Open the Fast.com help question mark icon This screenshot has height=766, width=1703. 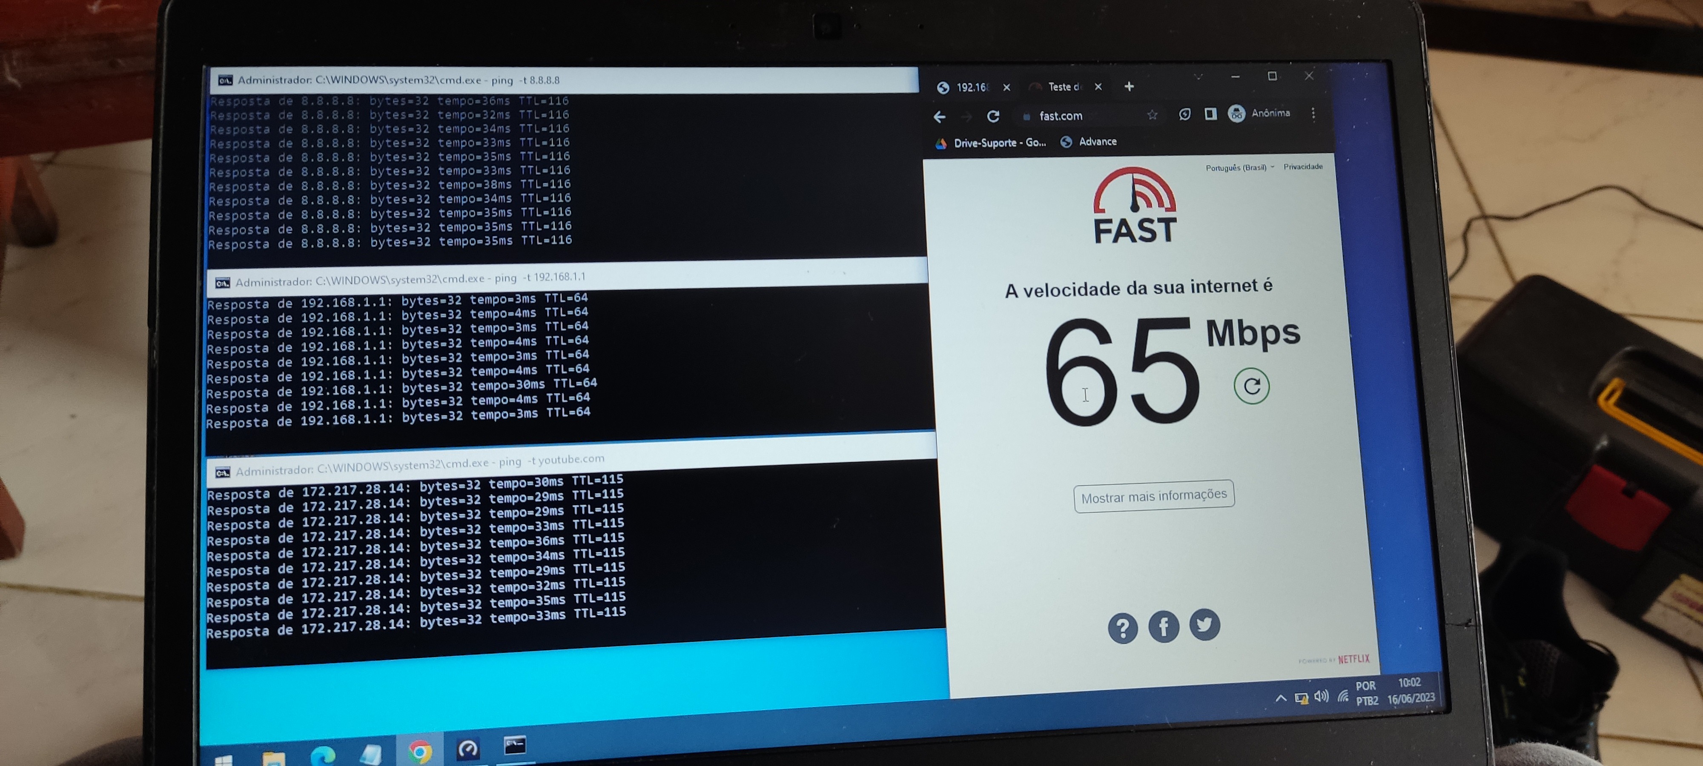[1123, 628]
